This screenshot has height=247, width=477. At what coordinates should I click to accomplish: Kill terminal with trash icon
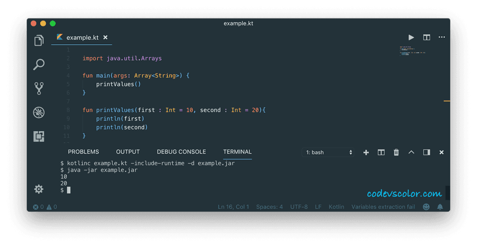coord(396,153)
